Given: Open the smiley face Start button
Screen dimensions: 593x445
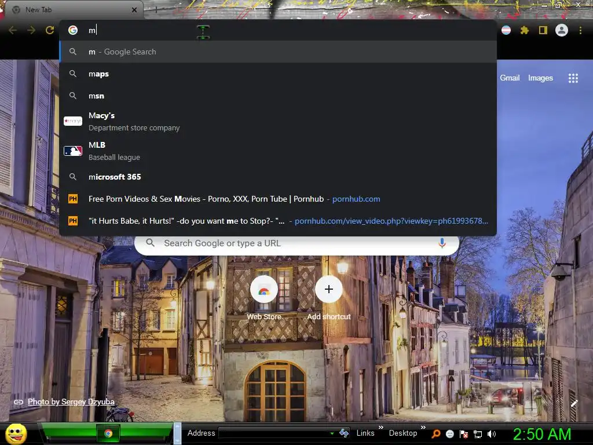Looking at the screenshot, I should pyautogui.click(x=16, y=434).
